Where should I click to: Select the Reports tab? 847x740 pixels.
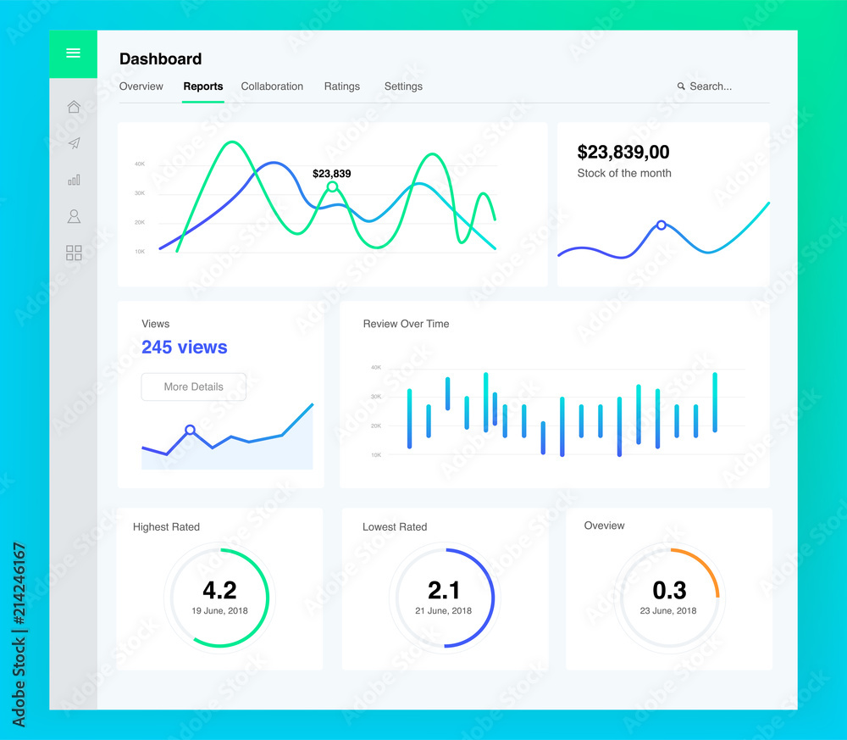203,86
